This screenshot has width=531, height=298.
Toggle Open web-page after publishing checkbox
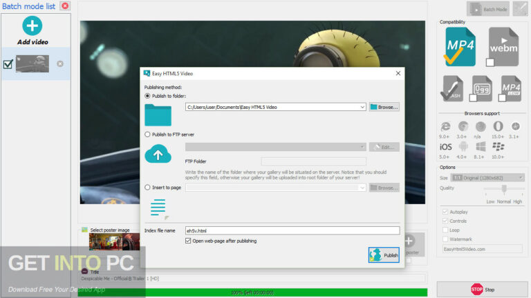[x=188, y=241]
